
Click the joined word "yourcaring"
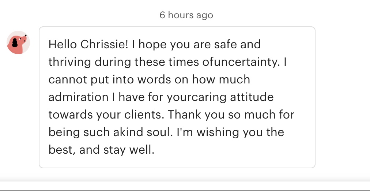click(197, 97)
